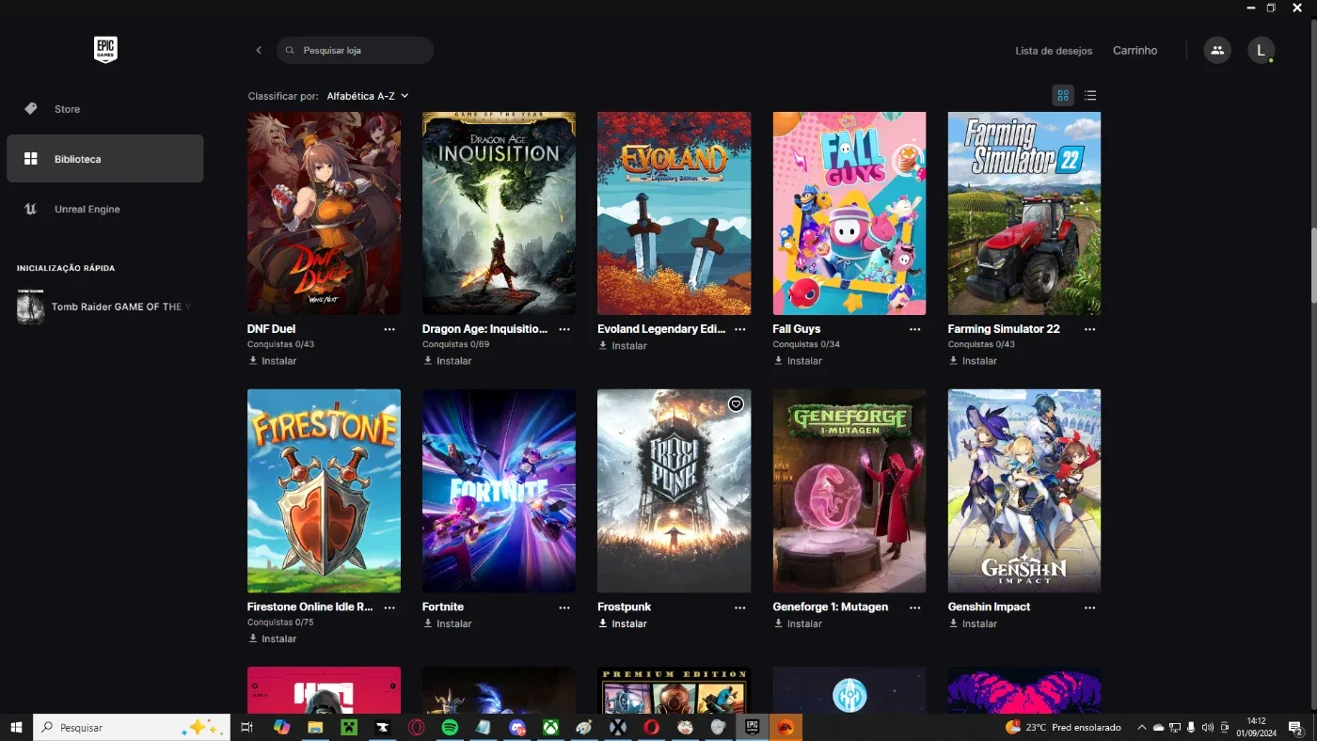The image size is (1317, 741).
Task: Open options menu for Evoland Legendary Edition
Action: 740,329
